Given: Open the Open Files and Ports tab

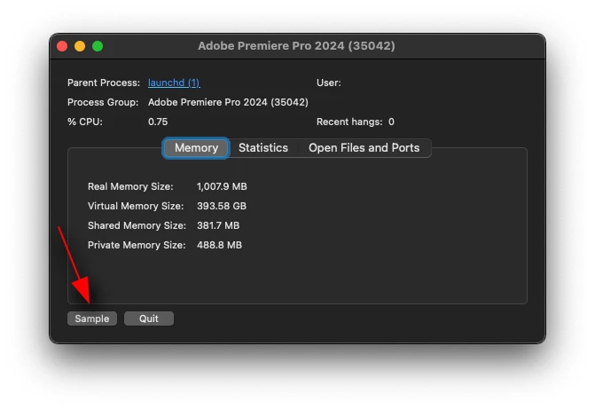Looking at the screenshot, I should (364, 148).
